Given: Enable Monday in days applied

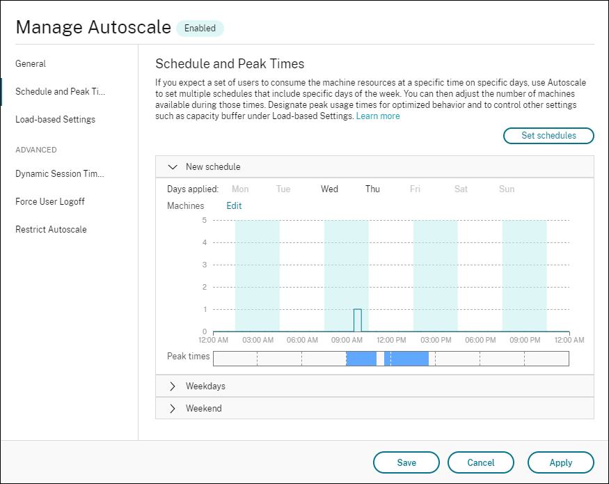Looking at the screenshot, I should pyautogui.click(x=240, y=188).
